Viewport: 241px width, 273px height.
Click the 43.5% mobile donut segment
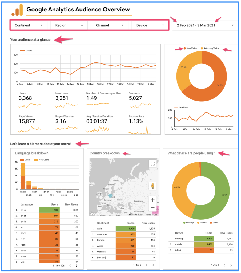pyautogui.click(x=177, y=187)
